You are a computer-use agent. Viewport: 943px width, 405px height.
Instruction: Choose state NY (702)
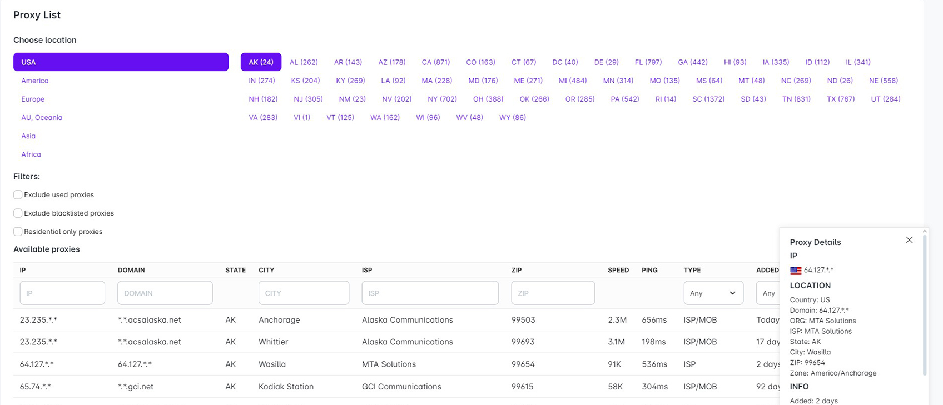pyautogui.click(x=442, y=99)
